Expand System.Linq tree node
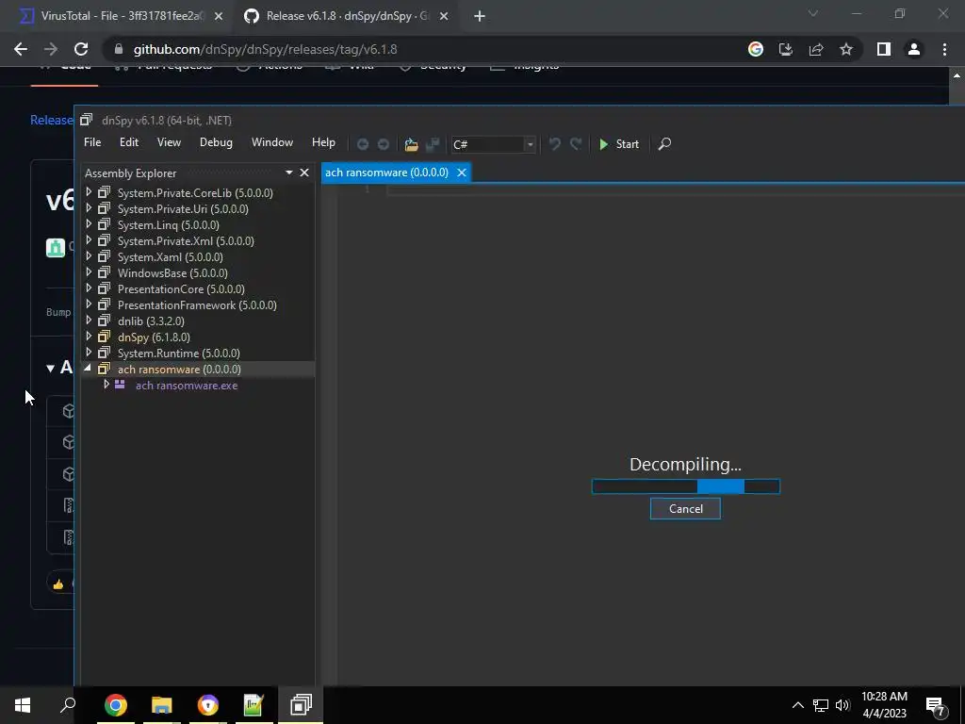965x724 pixels. [x=89, y=224]
